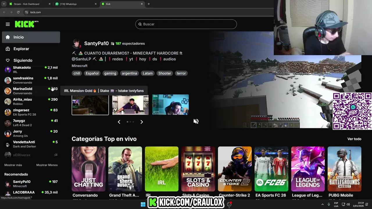The height and width of the screenshot is (209, 372).
Task: Select third carousel stream thumbnail
Action: [171, 105]
